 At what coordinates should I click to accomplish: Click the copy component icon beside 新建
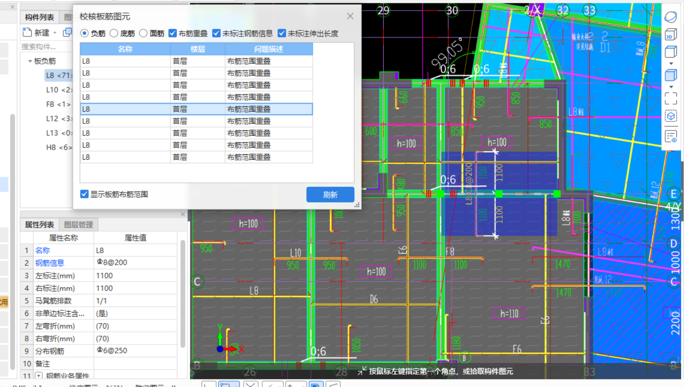(68, 32)
